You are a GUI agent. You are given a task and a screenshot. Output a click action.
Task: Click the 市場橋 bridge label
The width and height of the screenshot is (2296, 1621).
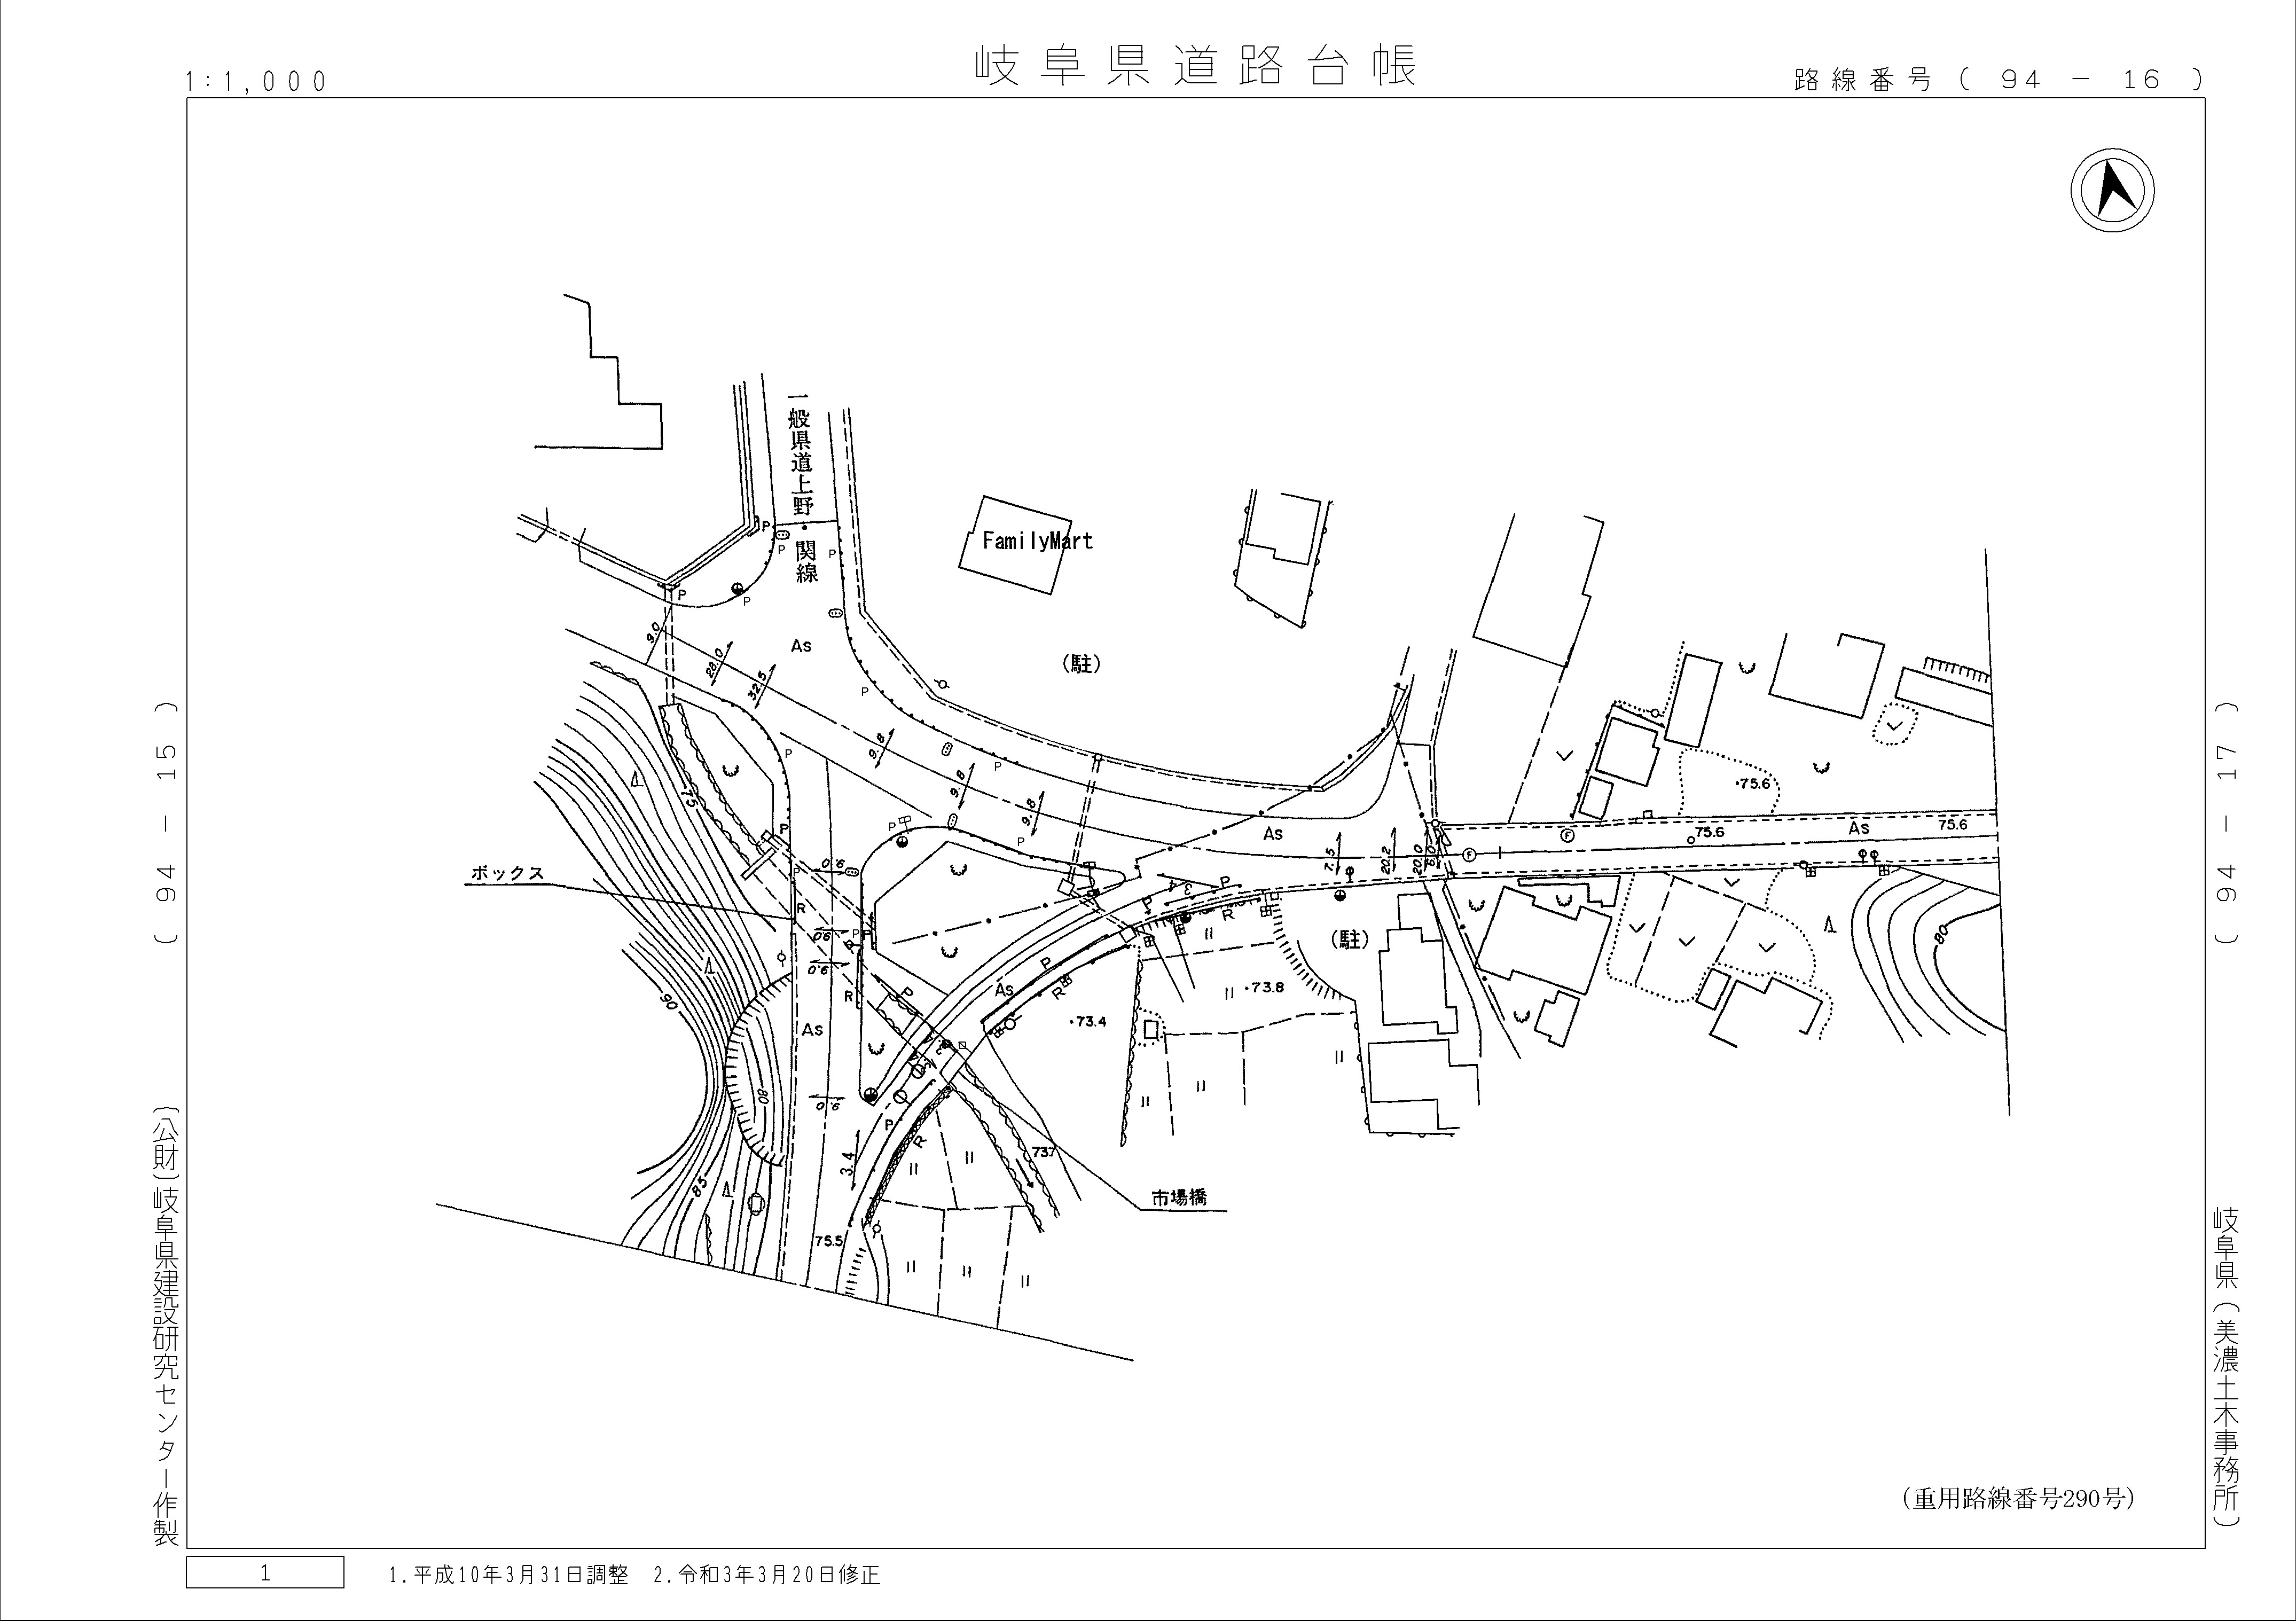pyautogui.click(x=1178, y=1198)
